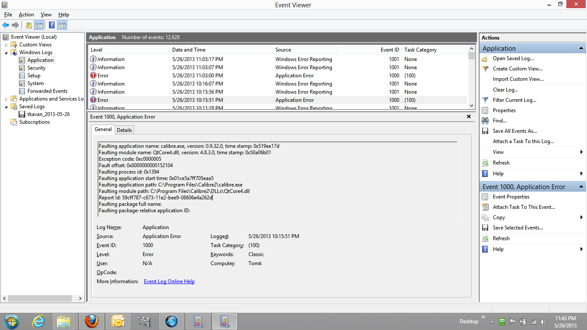Collapse the Application actions section

pos(581,49)
